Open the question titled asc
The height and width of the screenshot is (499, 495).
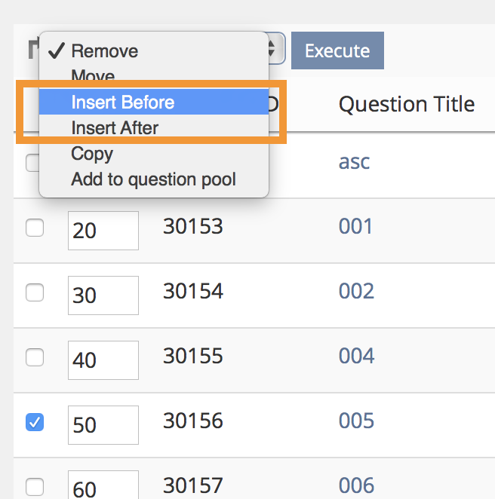click(x=354, y=161)
